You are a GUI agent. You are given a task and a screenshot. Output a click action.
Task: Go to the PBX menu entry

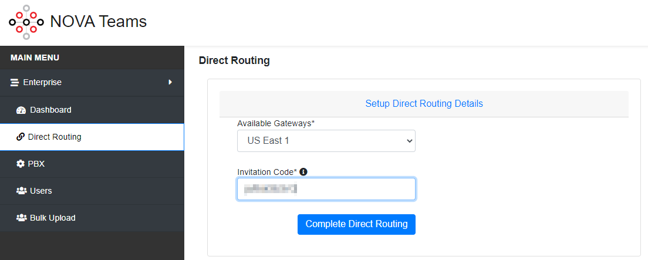36,164
